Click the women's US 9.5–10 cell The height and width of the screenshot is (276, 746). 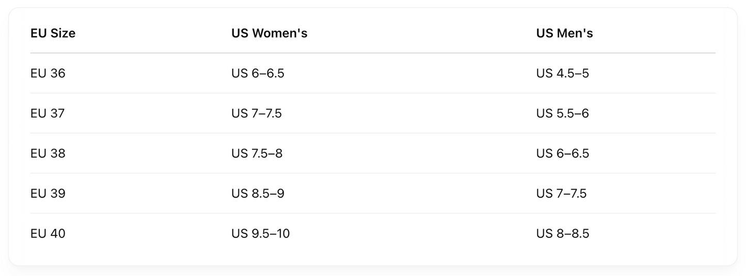(x=260, y=234)
